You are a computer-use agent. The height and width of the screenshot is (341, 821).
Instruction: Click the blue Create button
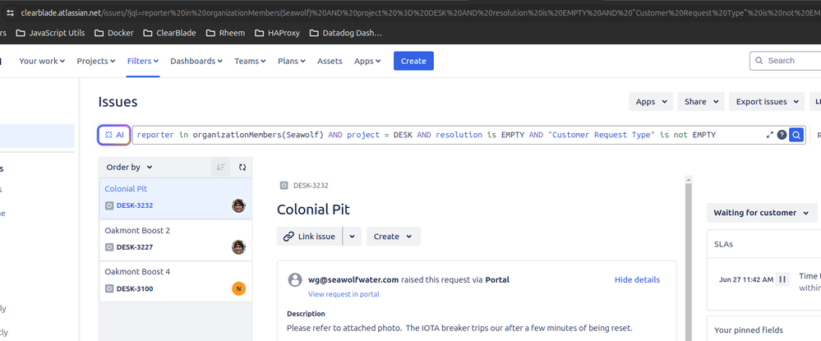point(413,62)
